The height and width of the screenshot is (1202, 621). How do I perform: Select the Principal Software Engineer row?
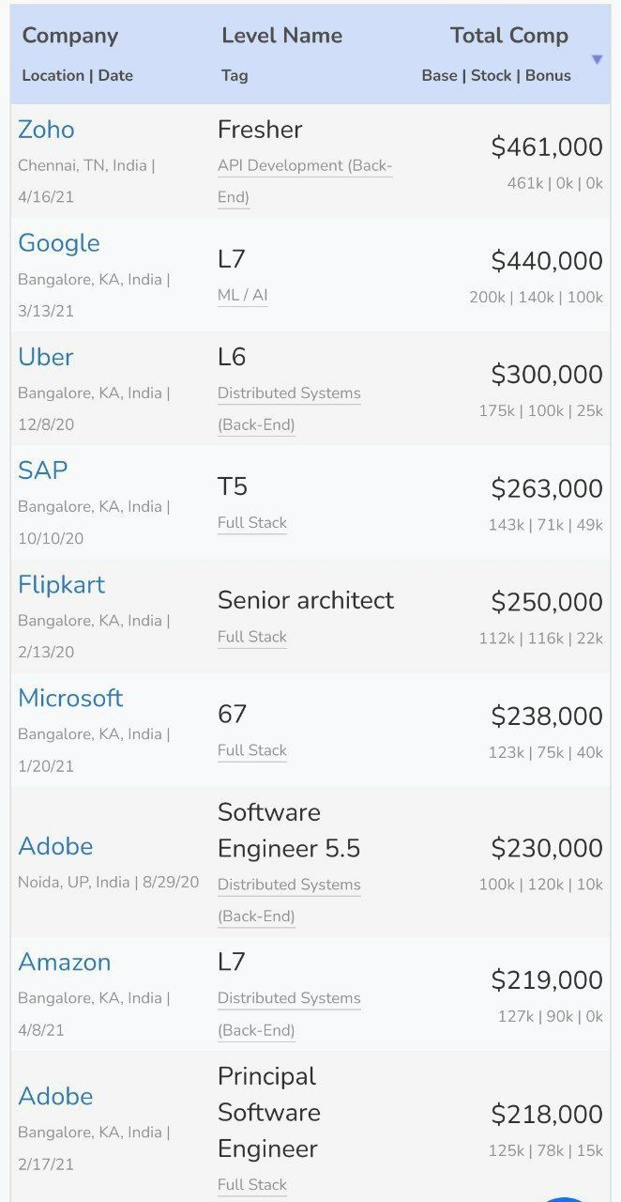pyautogui.click(x=310, y=1127)
